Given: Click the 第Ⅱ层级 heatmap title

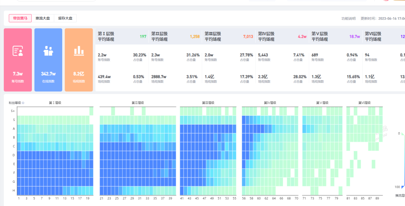Looking at the screenshot, I should click(x=138, y=103).
